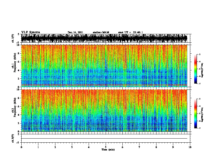
Task: Click the "ch.1 Frequency (kHz)" axis label
Action: (14, 63)
